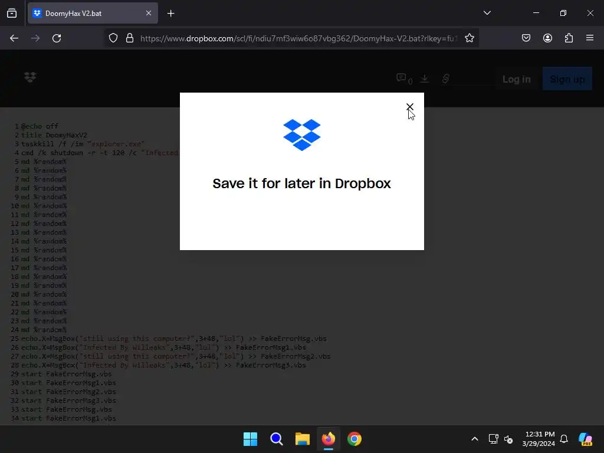The height and width of the screenshot is (453, 604).
Task: Open muted volume tray icon
Action: pyautogui.click(x=508, y=439)
